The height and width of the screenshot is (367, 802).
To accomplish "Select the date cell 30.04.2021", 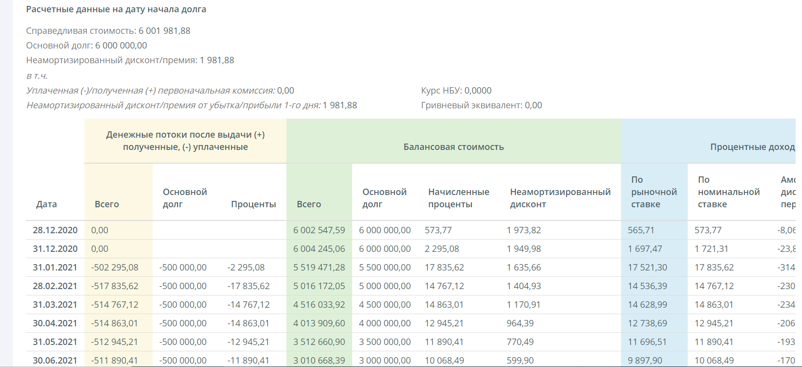I will (55, 323).
